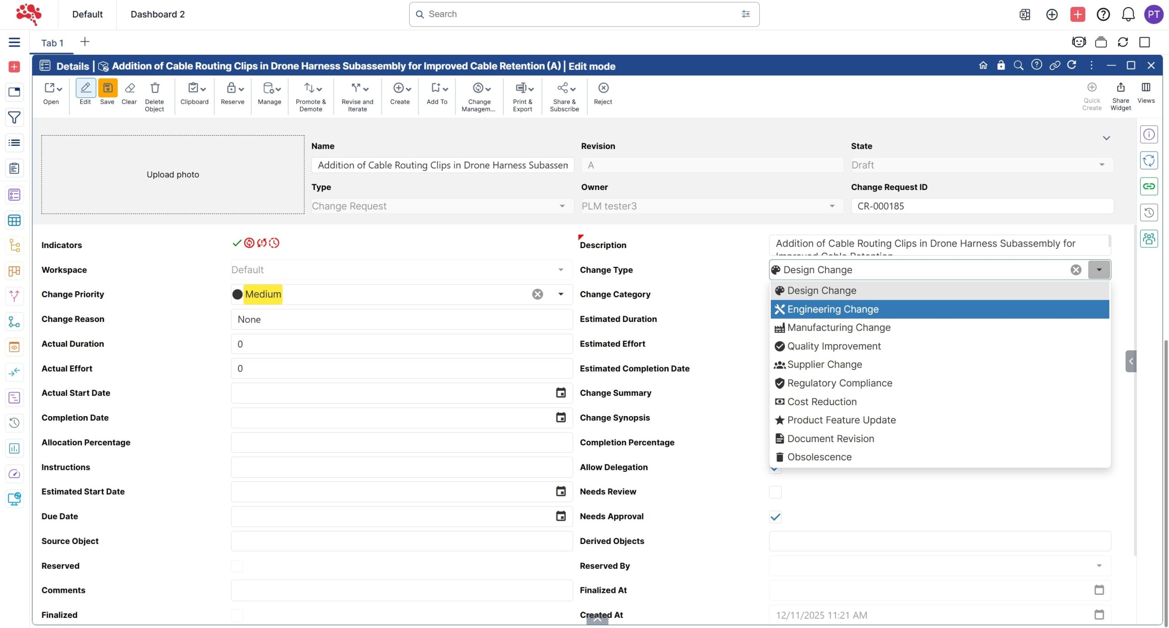Screen dimensions: 1169x628
Task: Click the Change Reason input field
Action: (x=401, y=319)
